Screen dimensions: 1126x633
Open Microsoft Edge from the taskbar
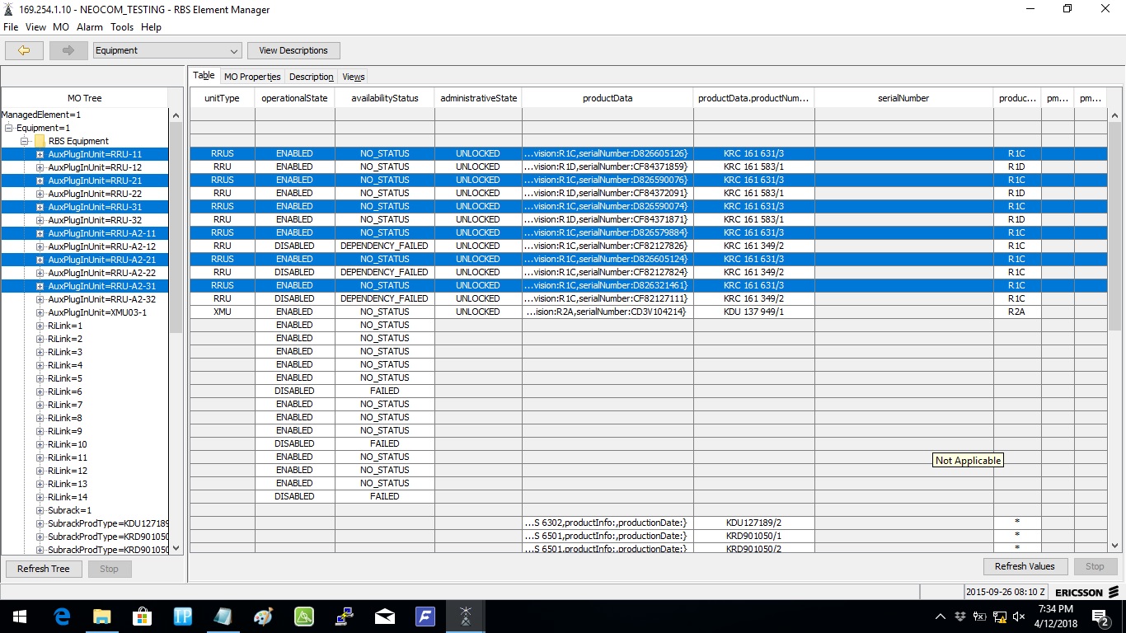click(x=62, y=616)
